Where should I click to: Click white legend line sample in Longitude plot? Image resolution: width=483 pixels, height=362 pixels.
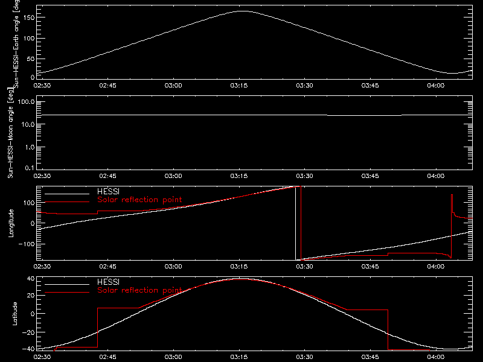(x=67, y=194)
